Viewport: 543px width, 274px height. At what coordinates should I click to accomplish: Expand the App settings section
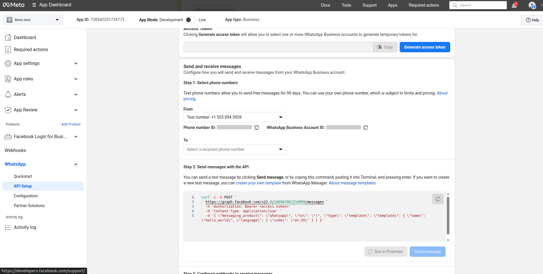pos(76,63)
